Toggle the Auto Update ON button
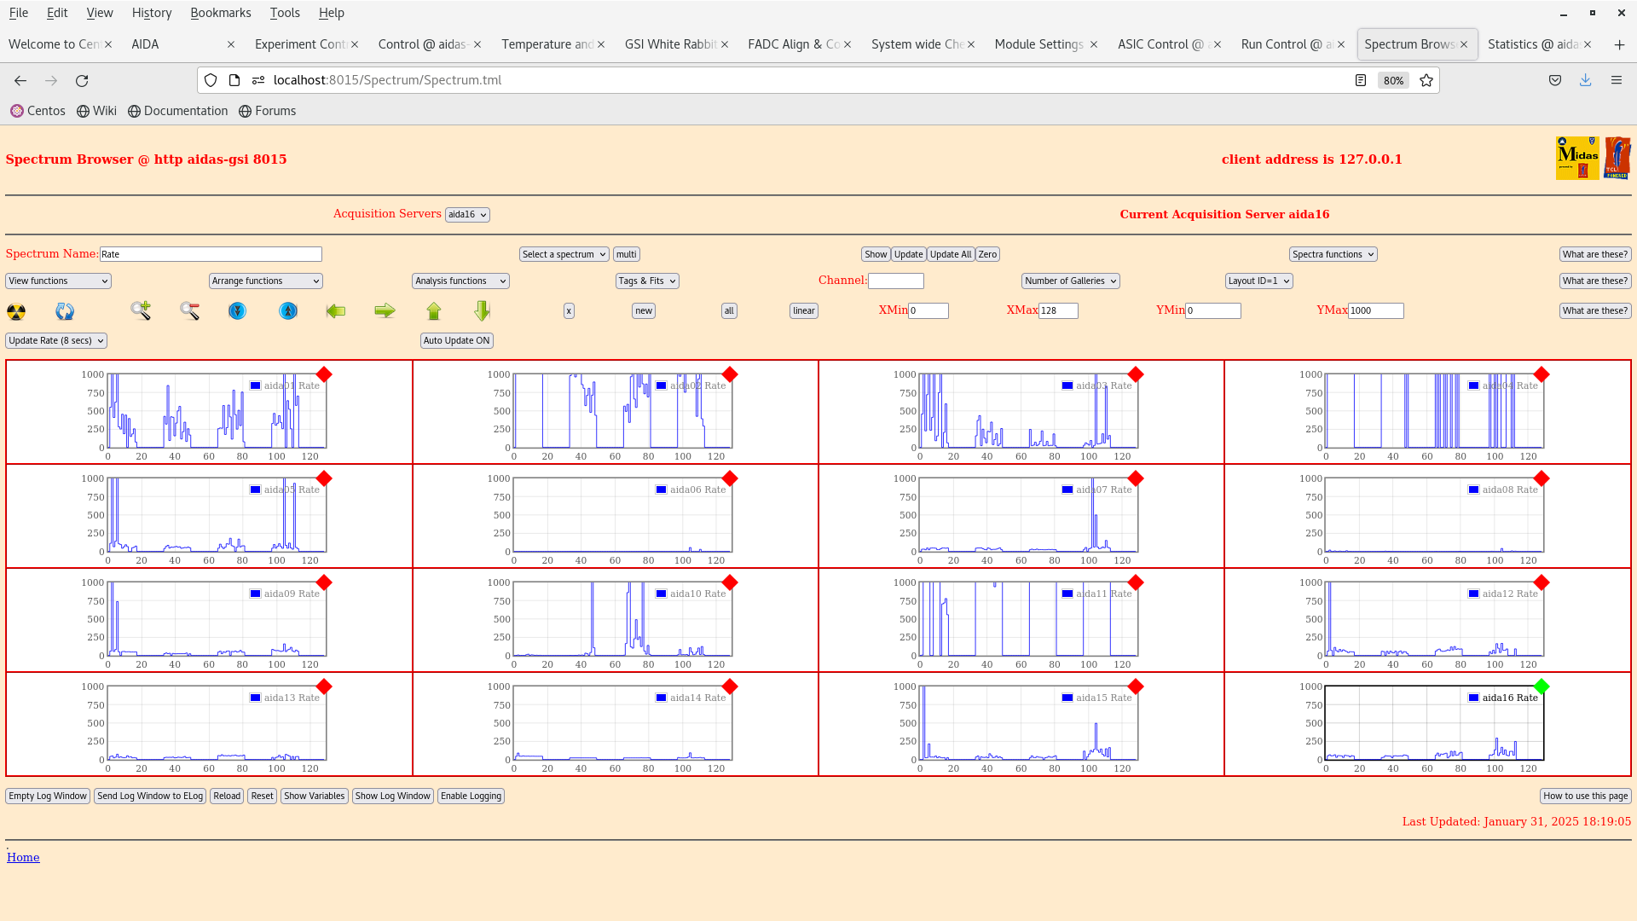Screen dimensions: 1637x921 point(456,340)
